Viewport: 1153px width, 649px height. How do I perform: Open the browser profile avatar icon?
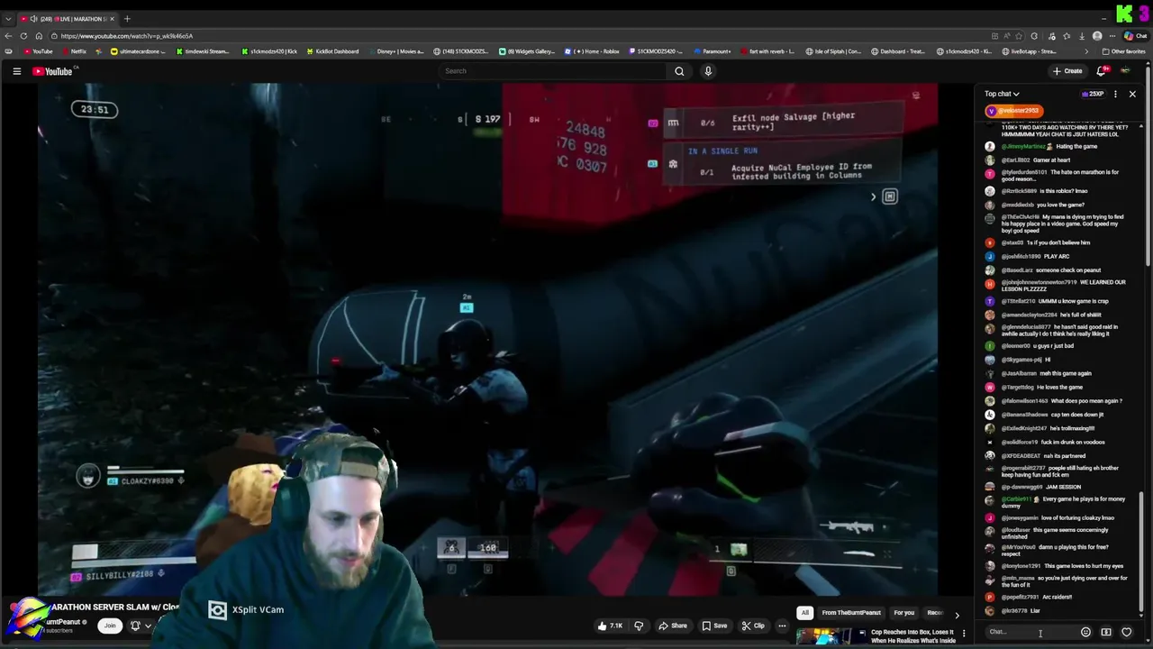1096,36
